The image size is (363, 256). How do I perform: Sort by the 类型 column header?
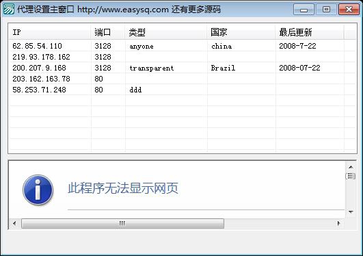tap(166, 31)
